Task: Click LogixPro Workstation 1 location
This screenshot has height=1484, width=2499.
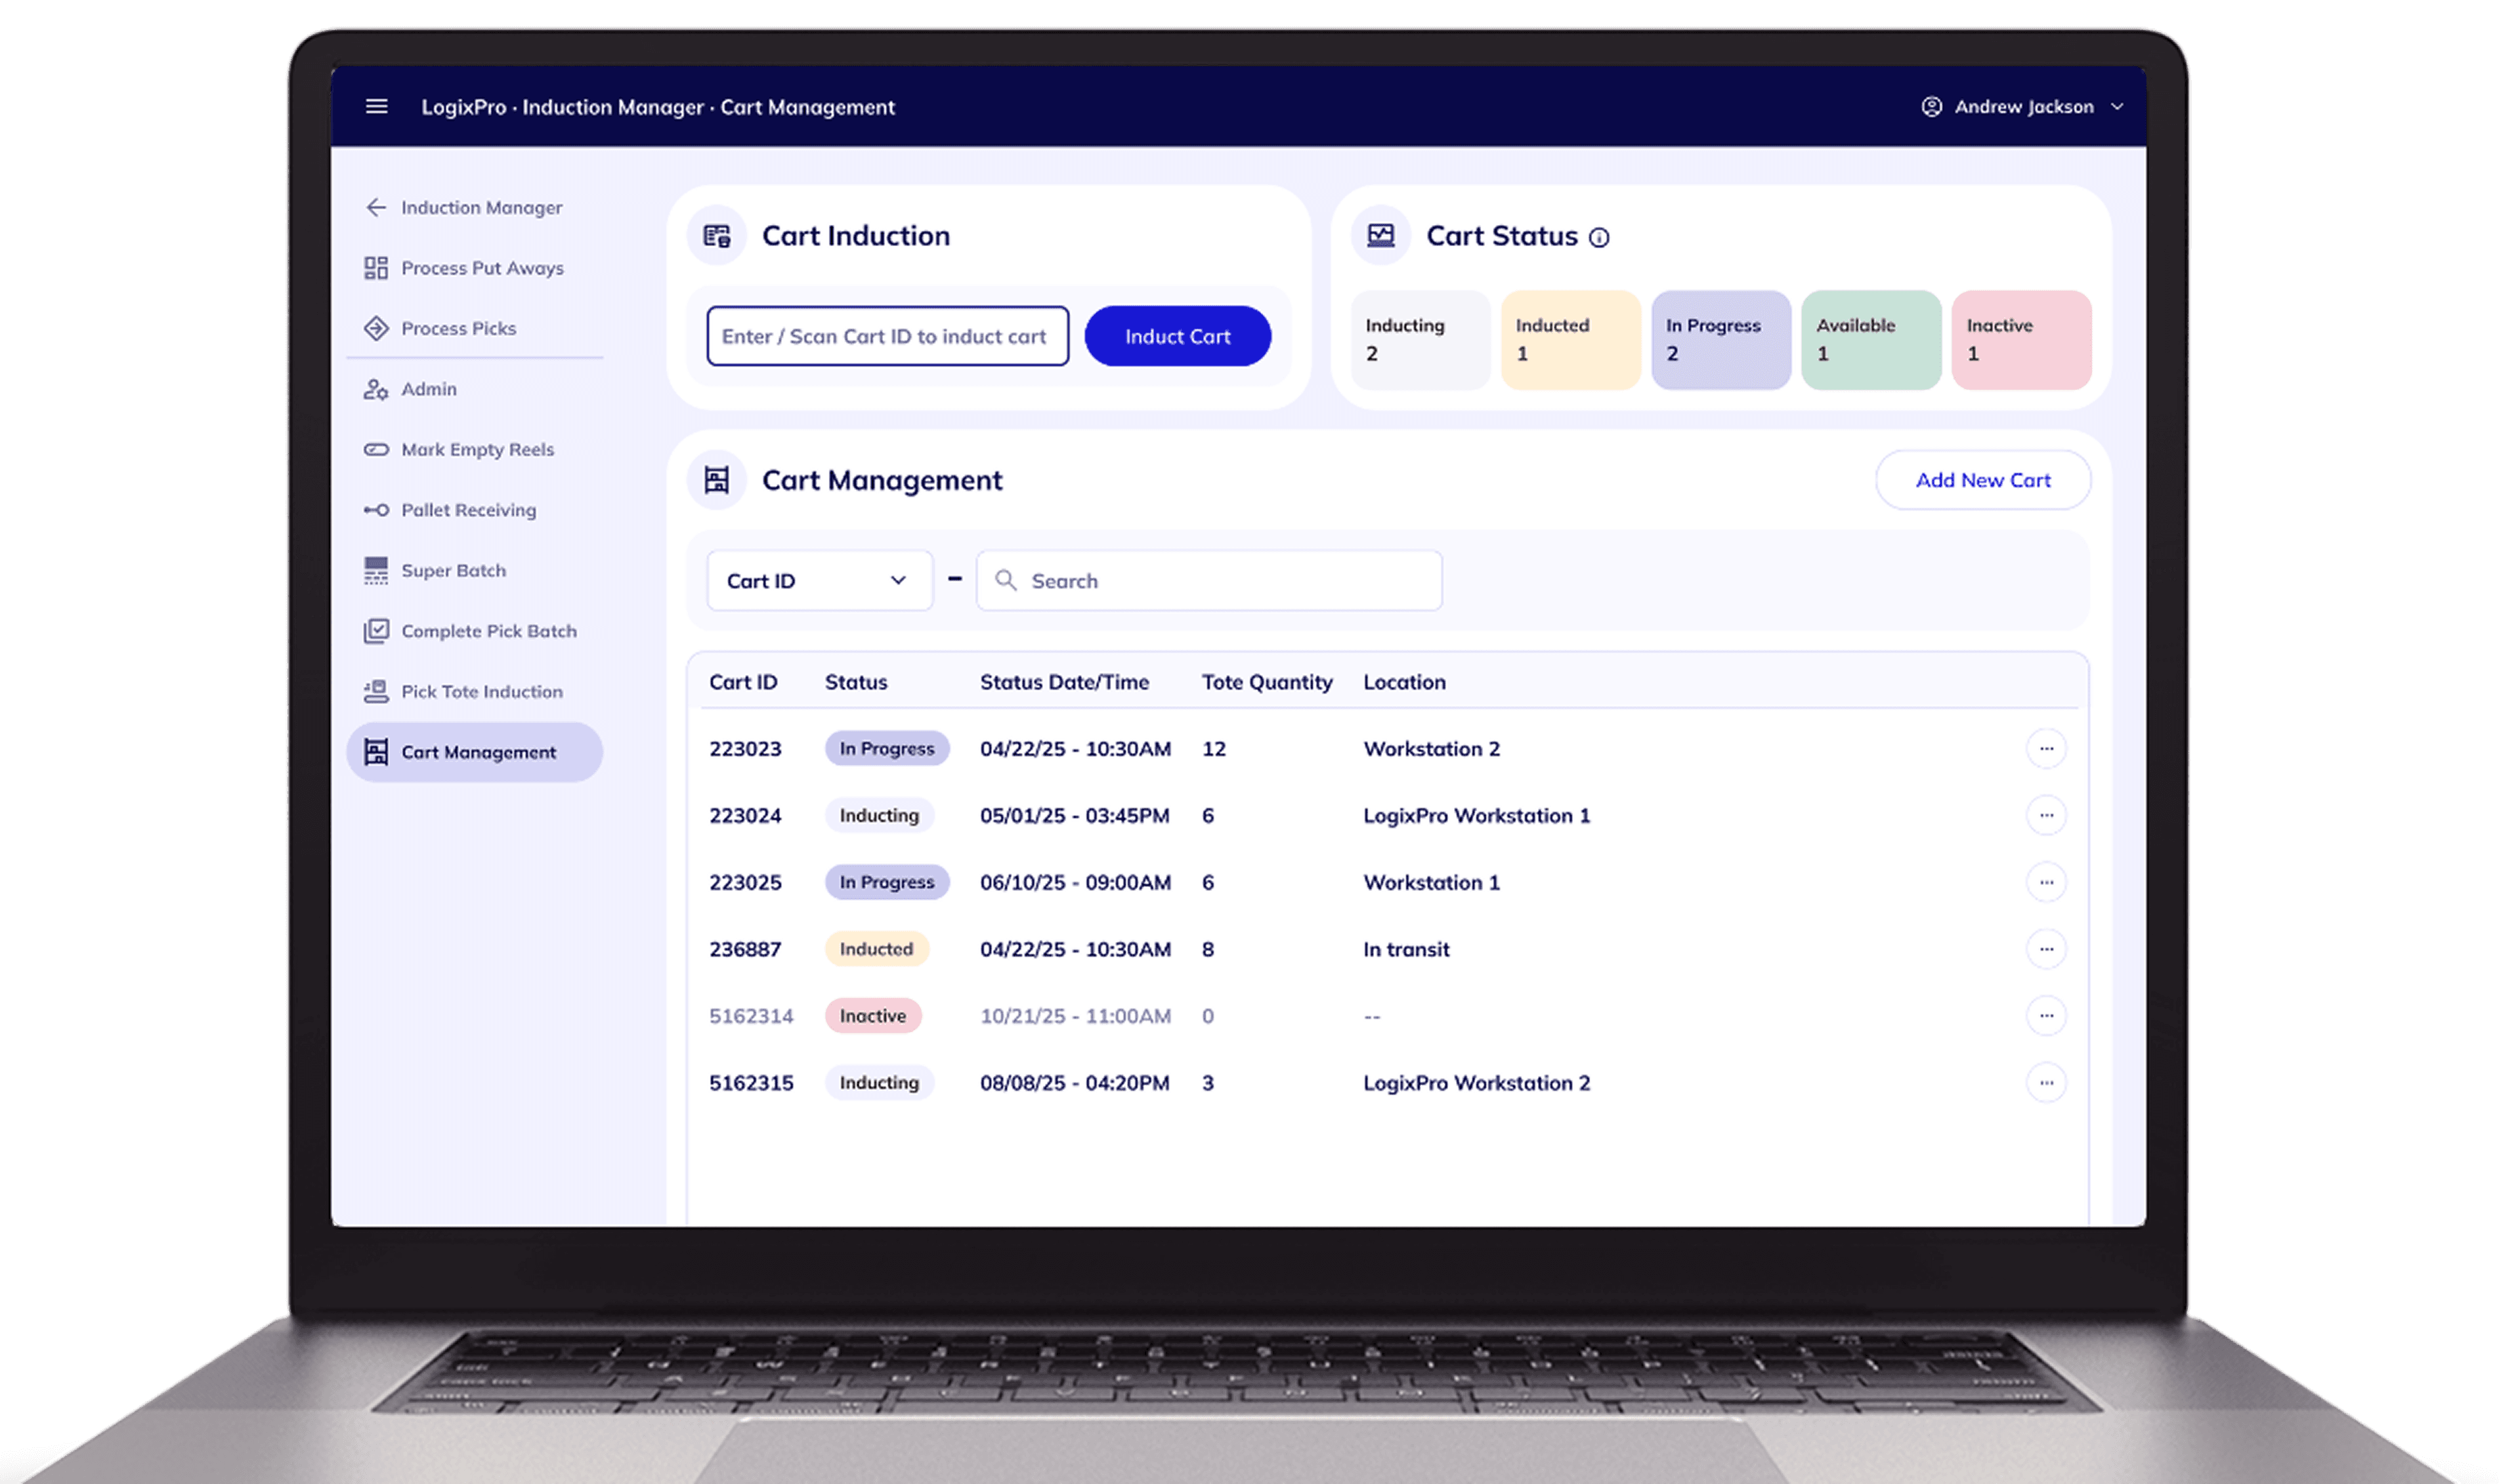Action: coord(1476,816)
